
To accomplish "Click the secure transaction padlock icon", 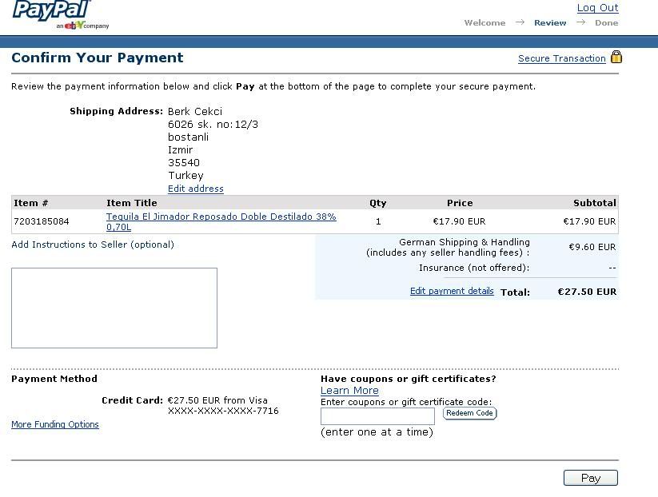I will pyautogui.click(x=616, y=57).
